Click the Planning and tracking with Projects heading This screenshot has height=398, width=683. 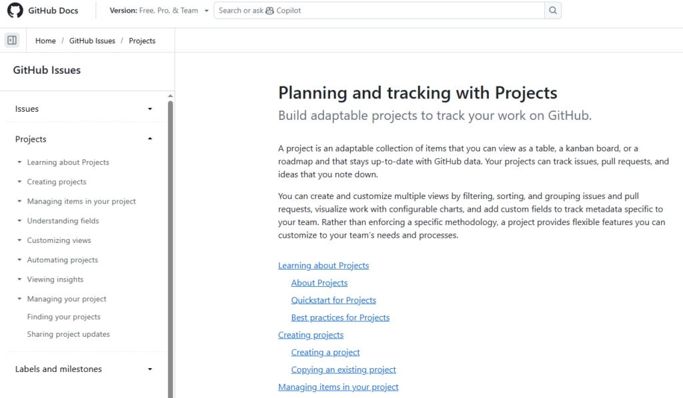(x=418, y=93)
